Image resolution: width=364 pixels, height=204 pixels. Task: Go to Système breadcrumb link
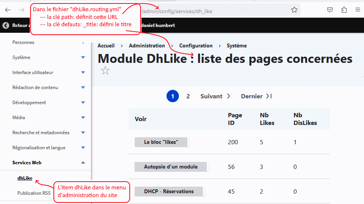point(237,46)
